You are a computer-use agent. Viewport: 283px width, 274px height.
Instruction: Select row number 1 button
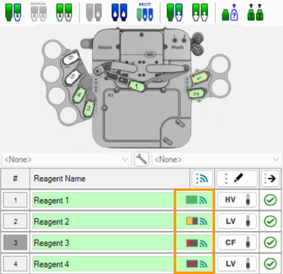[x=16, y=200]
